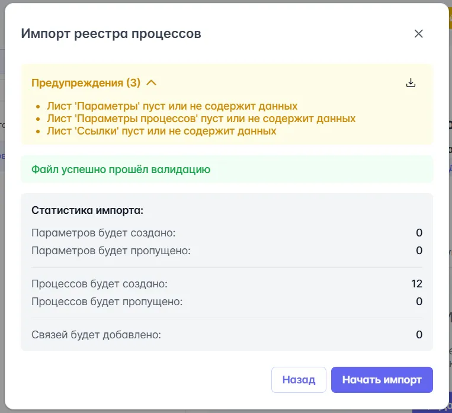Click the links added count value
452x413 pixels.
pyautogui.click(x=419, y=335)
